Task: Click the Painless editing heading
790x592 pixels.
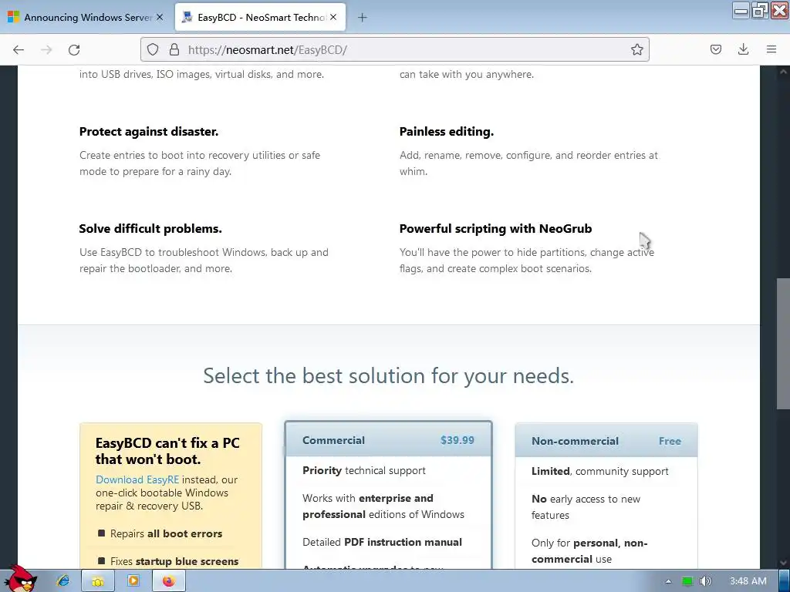Action: [x=447, y=131]
